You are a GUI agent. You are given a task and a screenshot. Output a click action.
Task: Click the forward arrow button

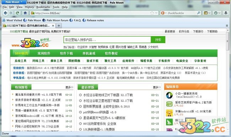coord(11,13)
